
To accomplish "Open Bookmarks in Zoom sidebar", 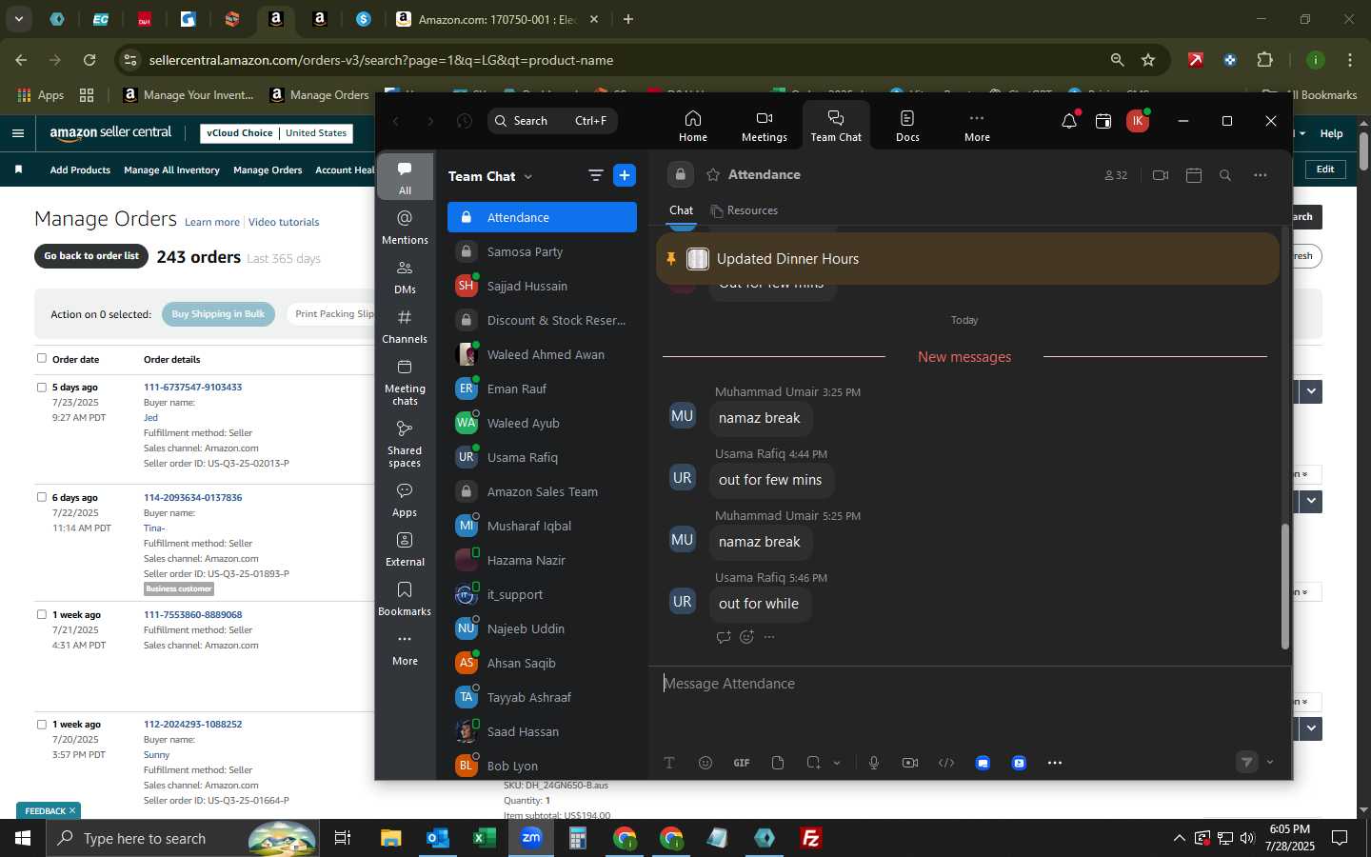I will coord(405,598).
